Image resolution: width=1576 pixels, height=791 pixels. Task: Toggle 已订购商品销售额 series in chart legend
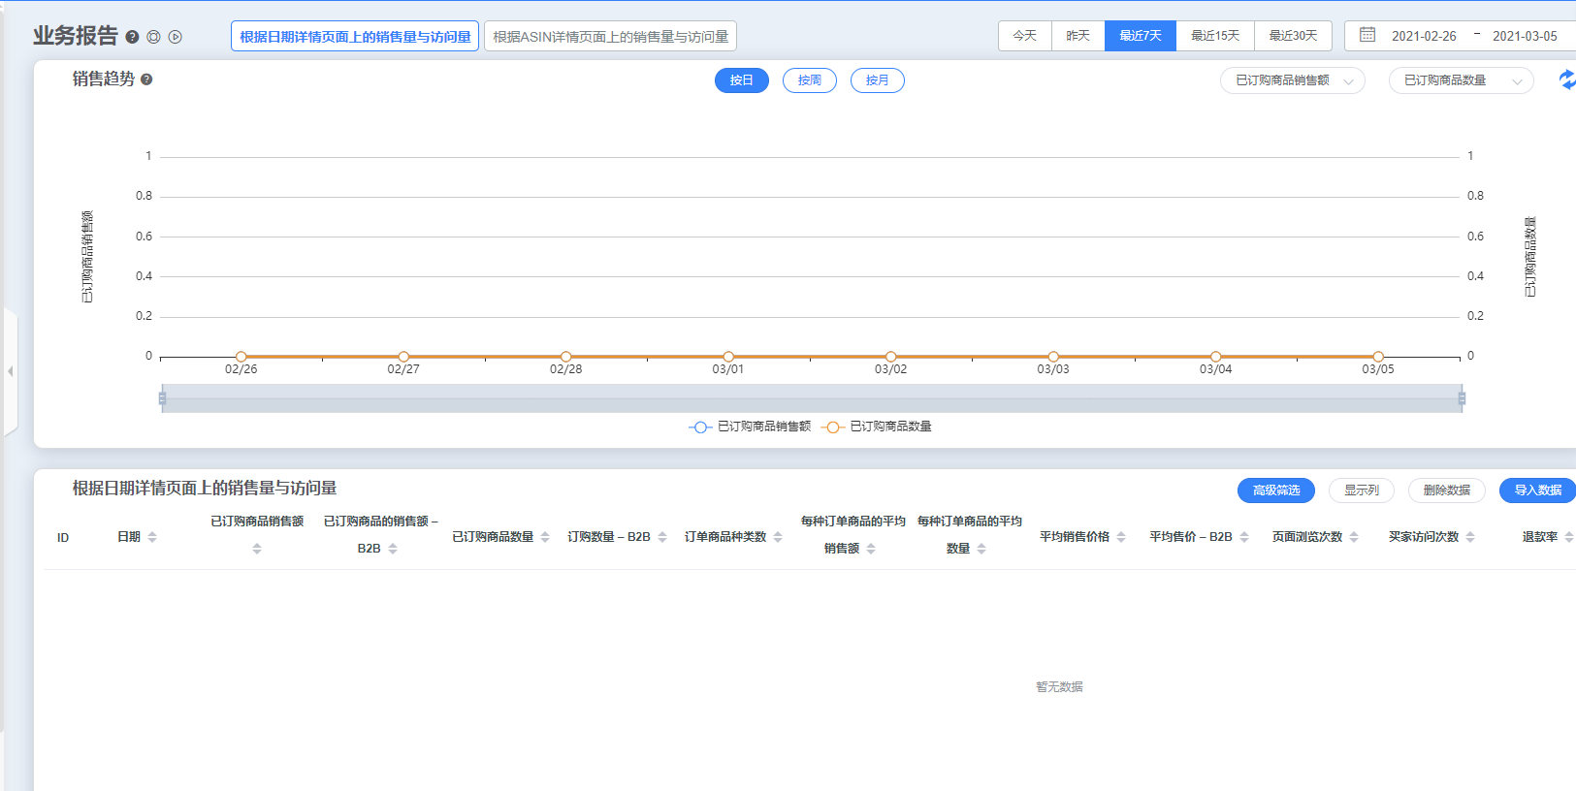coord(750,427)
